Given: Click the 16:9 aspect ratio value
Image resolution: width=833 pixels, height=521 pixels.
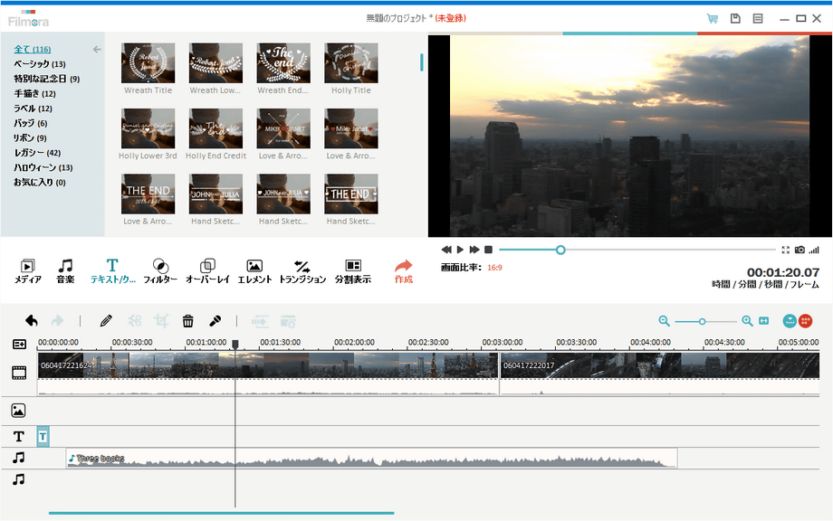Looking at the screenshot, I should coord(494,268).
